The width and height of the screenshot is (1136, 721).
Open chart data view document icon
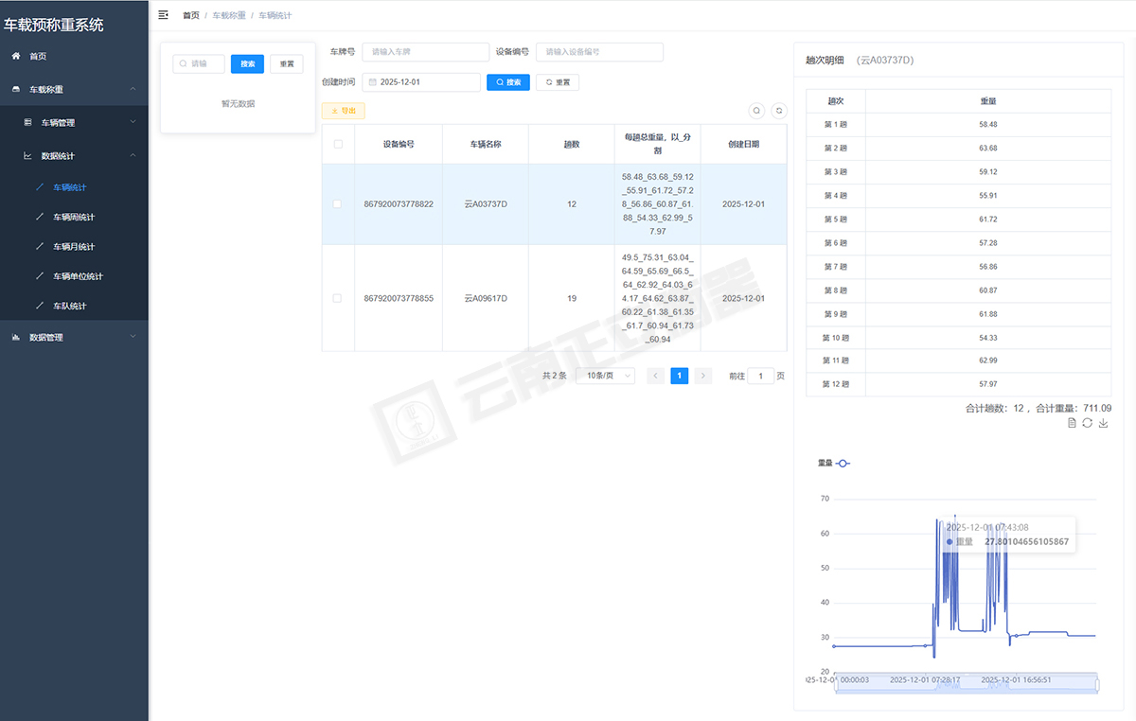pyautogui.click(x=1072, y=423)
